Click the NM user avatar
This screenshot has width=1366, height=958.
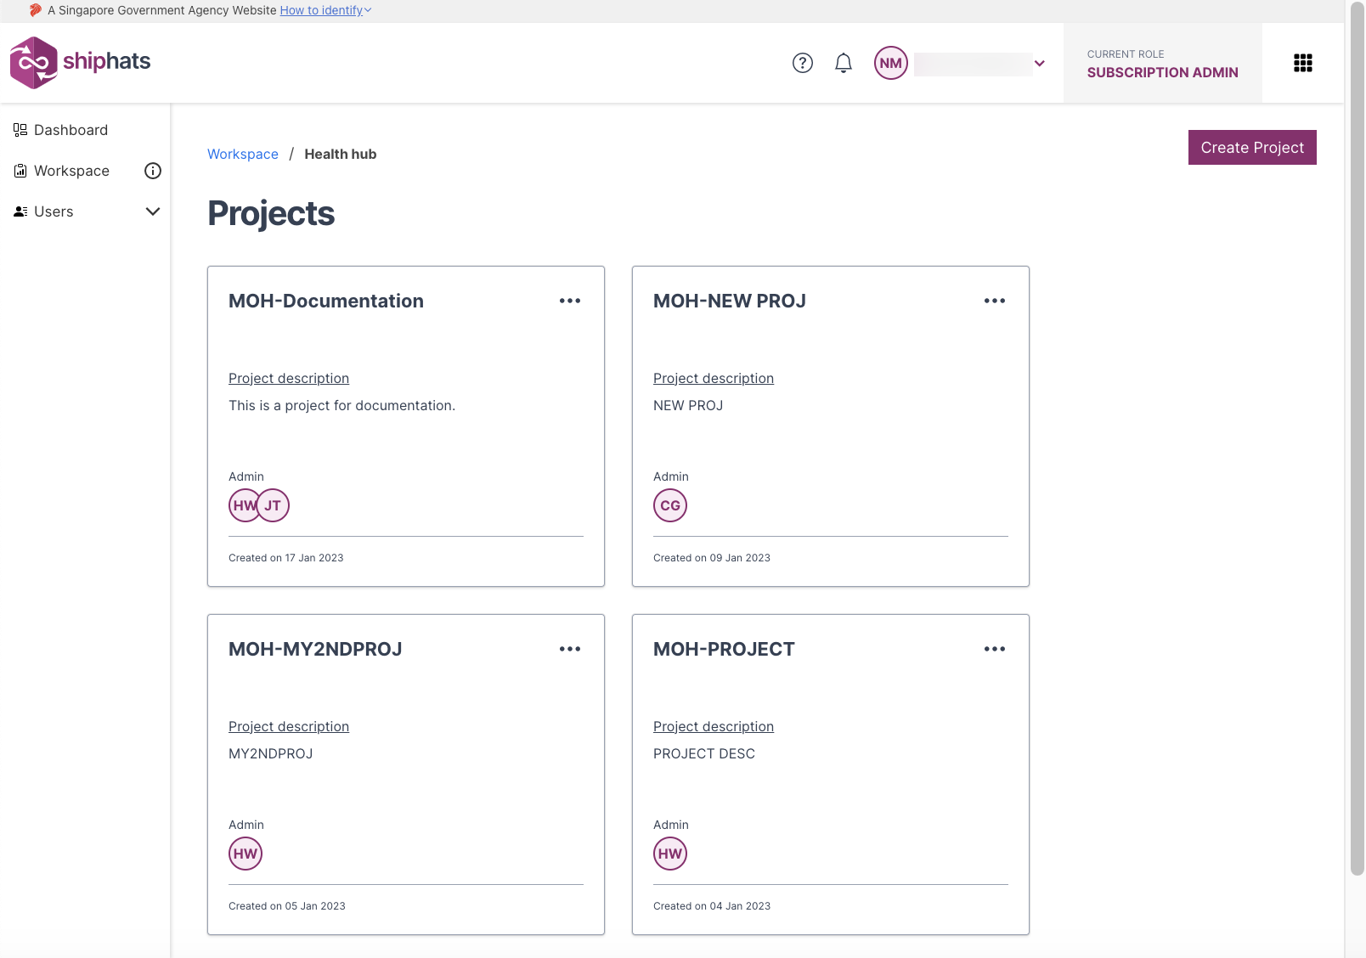[x=891, y=63]
